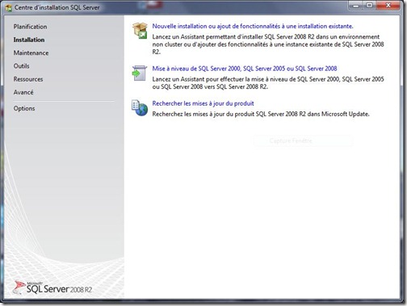This screenshot has width=407, height=306.
Task: Open the Outils section
Action: (21, 66)
